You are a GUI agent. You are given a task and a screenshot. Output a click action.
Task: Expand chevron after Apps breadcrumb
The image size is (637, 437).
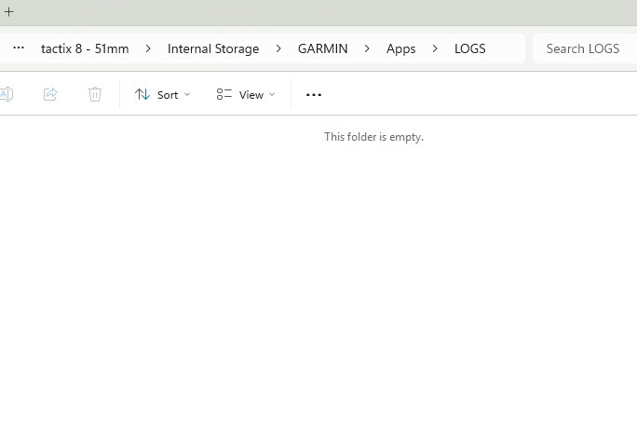(x=435, y=48)
